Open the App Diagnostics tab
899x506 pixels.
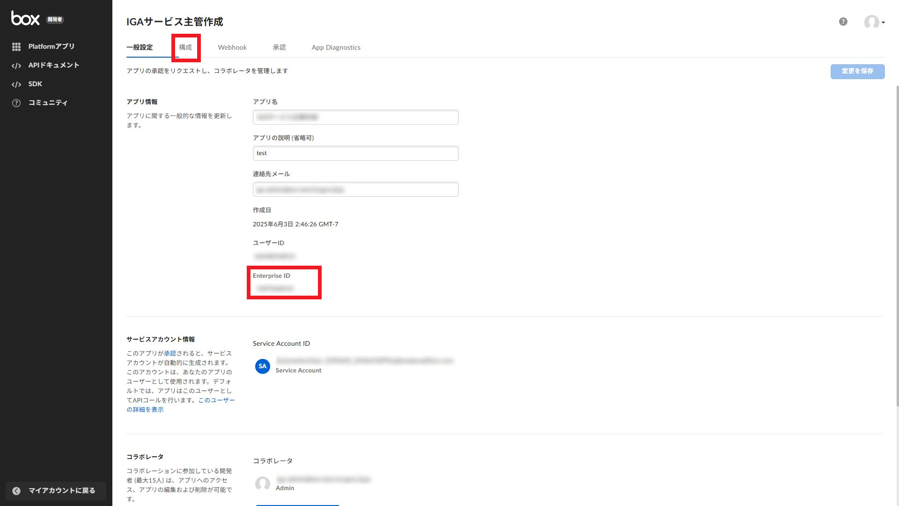click(x=336, y=47)
